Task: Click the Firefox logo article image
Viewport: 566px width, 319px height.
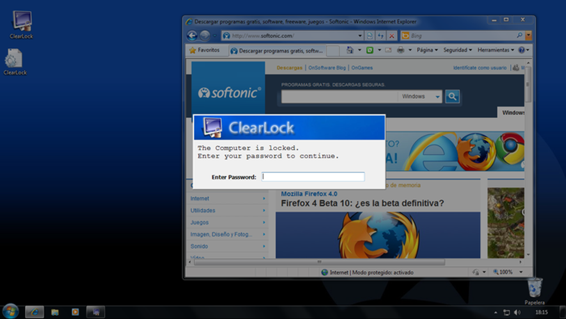Action: click(x=378, y=235)
